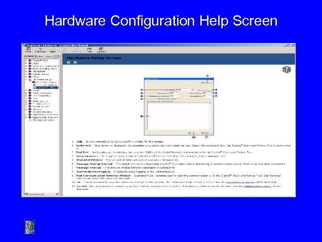The image size is (322, 242).
Task: Click the right green arrow under Hardware Setup Screen
Action: tap(75, 62)
